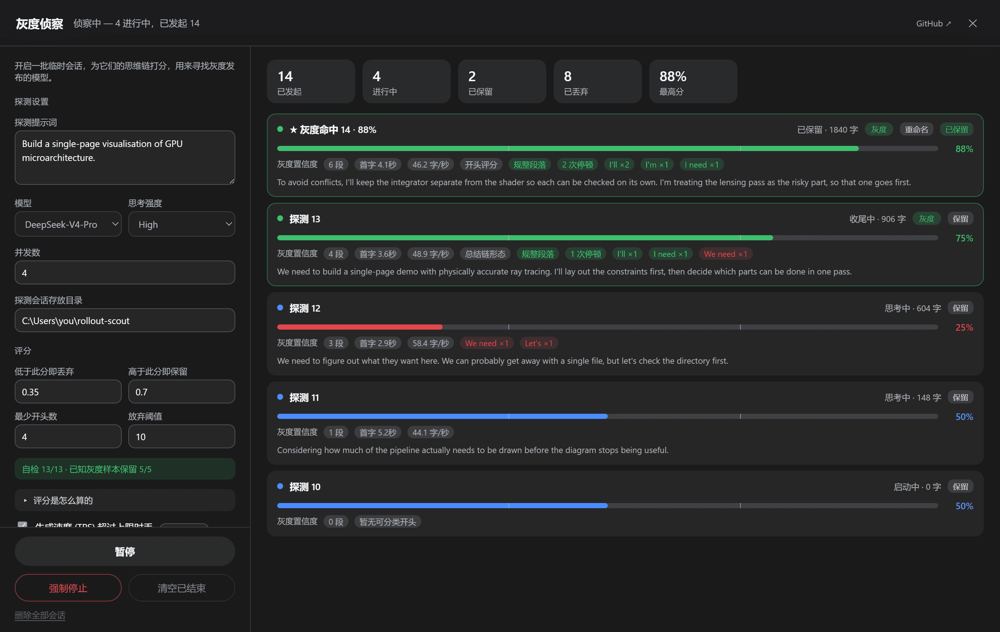Click the 50% confidence bar on 探测 11

607,416
